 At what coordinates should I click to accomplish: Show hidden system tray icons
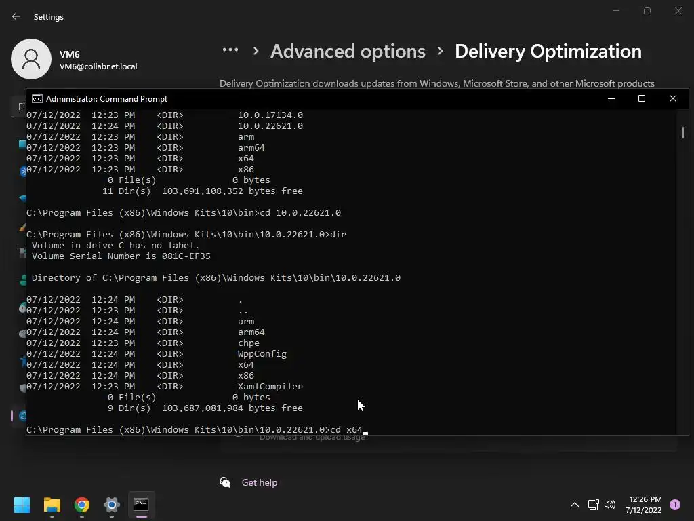pyautogui.click(x=575, y=505)
